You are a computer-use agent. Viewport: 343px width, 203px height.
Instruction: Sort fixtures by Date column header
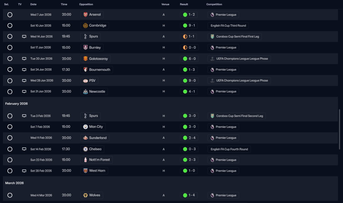pyautogui.click(x=33, y=4)
